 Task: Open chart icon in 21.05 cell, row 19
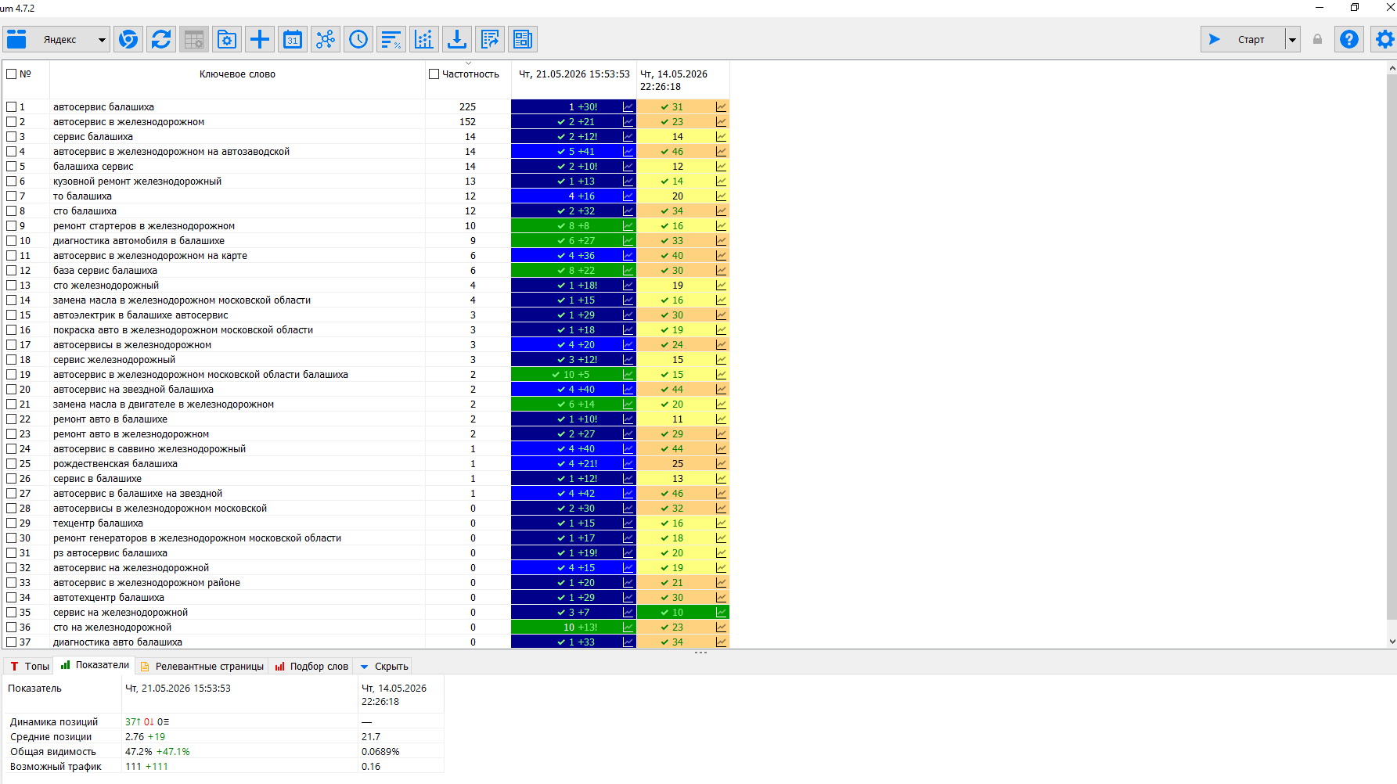[x=628, y=374]
